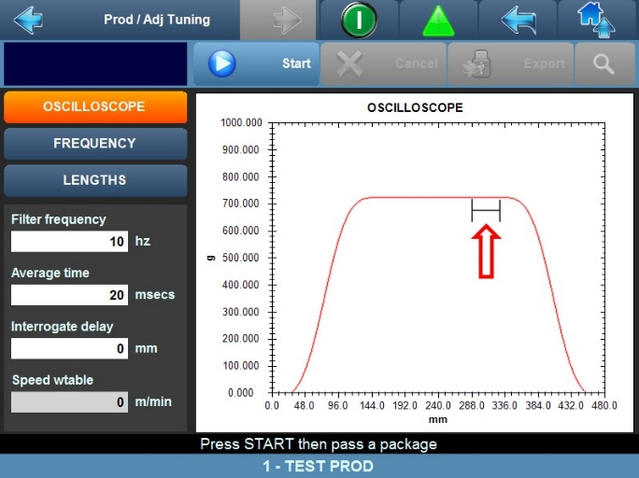Click the 700.000 y-axis label

point(240,204)
